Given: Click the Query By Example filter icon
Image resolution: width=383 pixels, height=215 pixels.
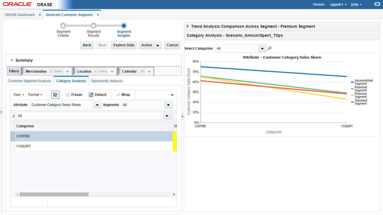Looking at the screenshot, I should pyautogui.click(x=55, y=95).
